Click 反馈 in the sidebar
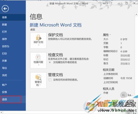The height and width of the screenshot is (114, 138). pos(13,92)
